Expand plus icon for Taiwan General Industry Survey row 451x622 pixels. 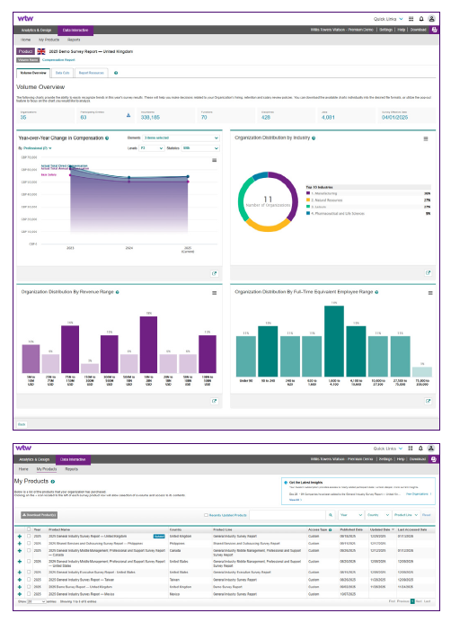20,580
